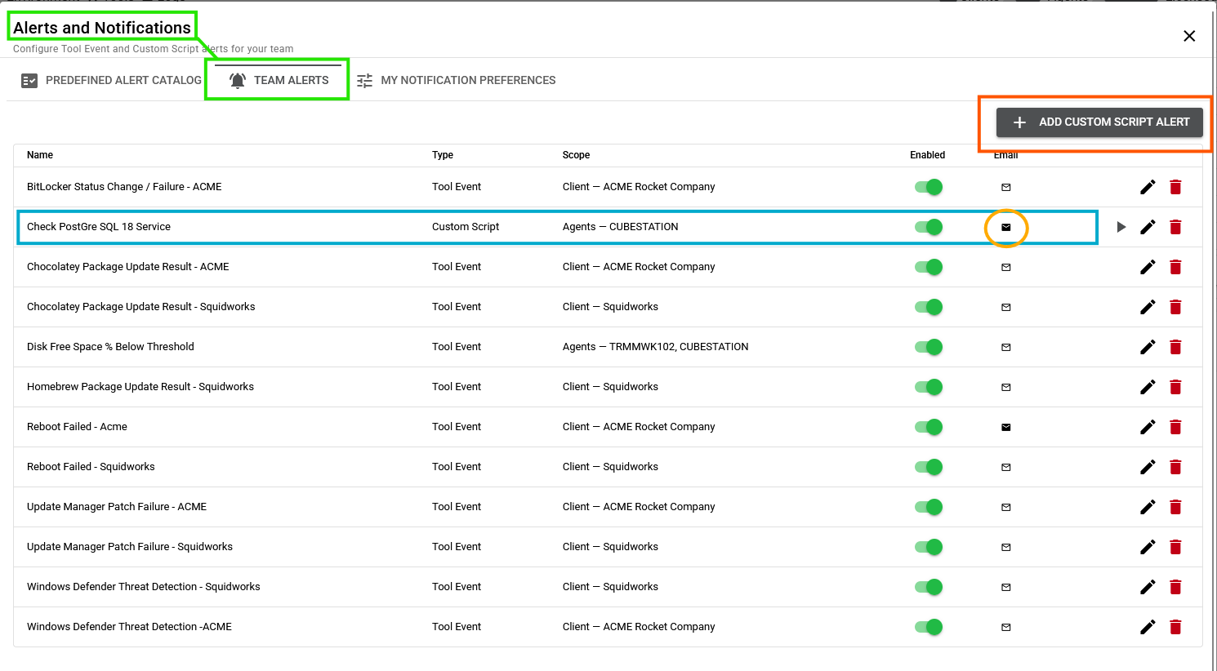This screenshot has height=671, width=1217.
Task: Edit Chocolatey Package Update Result - ACME alert
Action: point(1148,267)
